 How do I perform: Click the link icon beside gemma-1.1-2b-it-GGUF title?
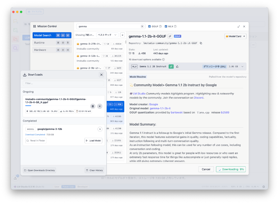[170, 36]
